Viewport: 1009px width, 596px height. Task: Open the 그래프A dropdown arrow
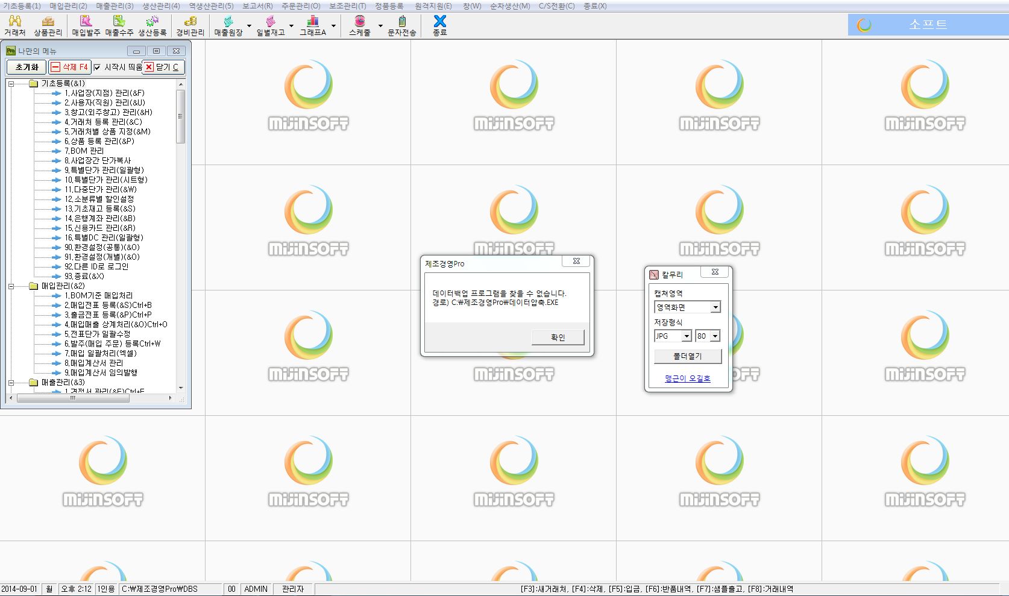333,26
